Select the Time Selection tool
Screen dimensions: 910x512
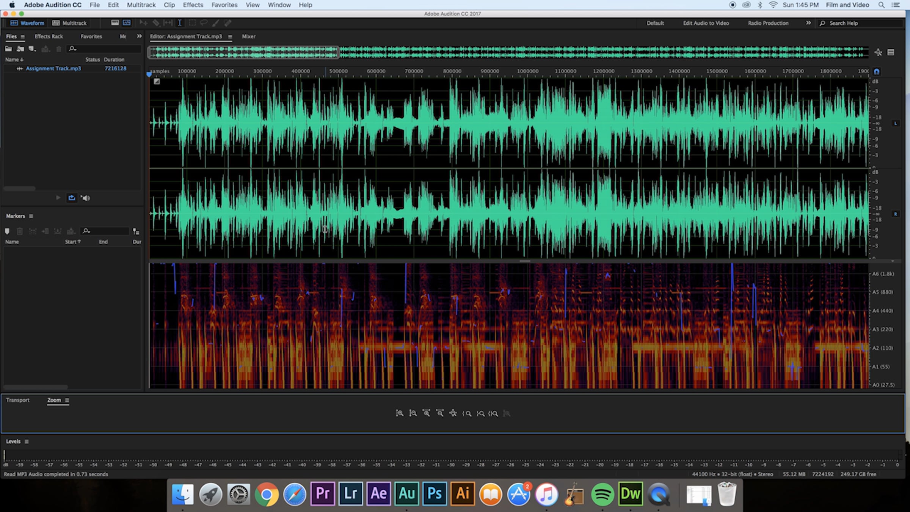[x=180, y=23]
